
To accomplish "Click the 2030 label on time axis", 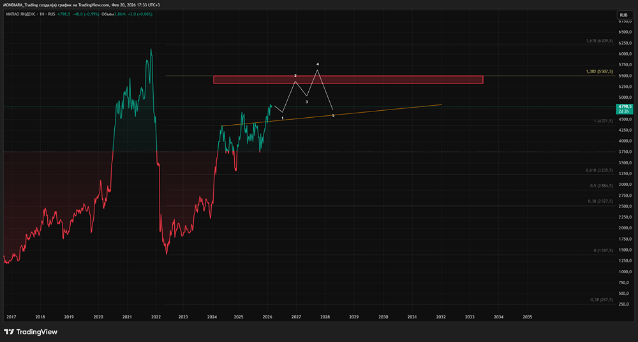I will (x=383, y=317).
